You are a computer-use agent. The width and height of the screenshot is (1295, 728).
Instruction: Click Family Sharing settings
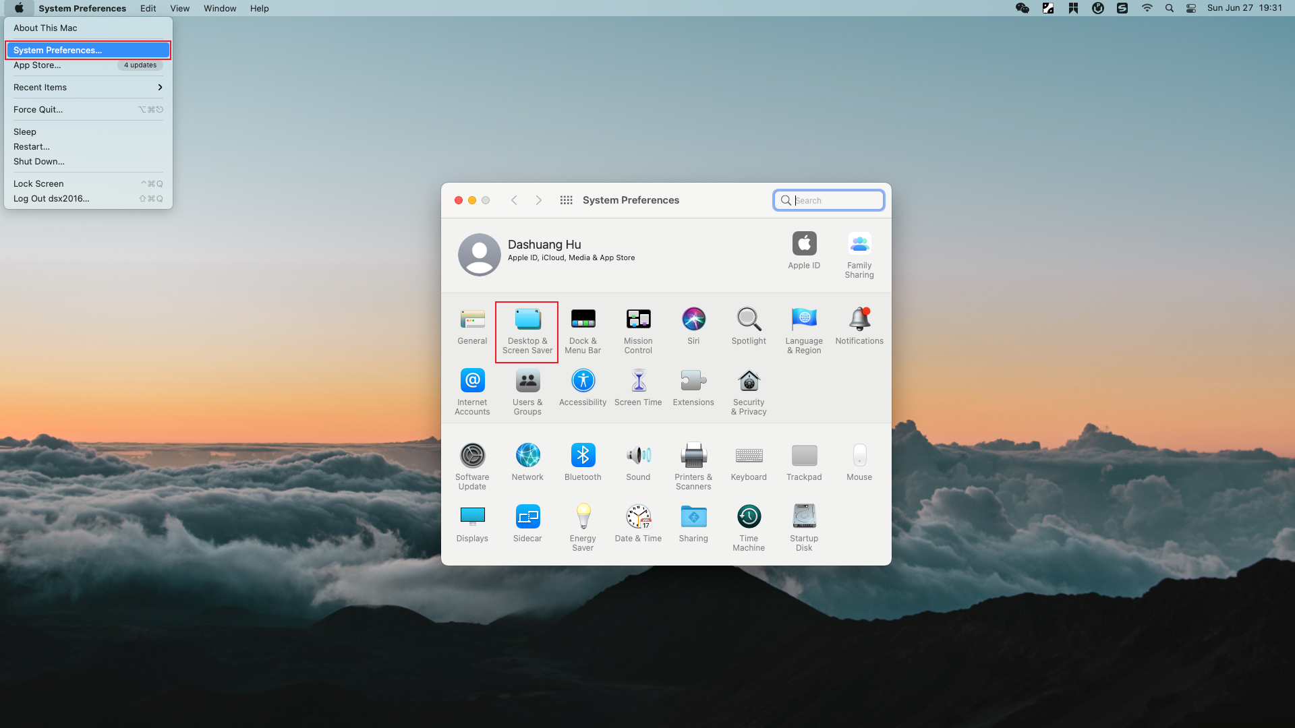coord(859,253)
